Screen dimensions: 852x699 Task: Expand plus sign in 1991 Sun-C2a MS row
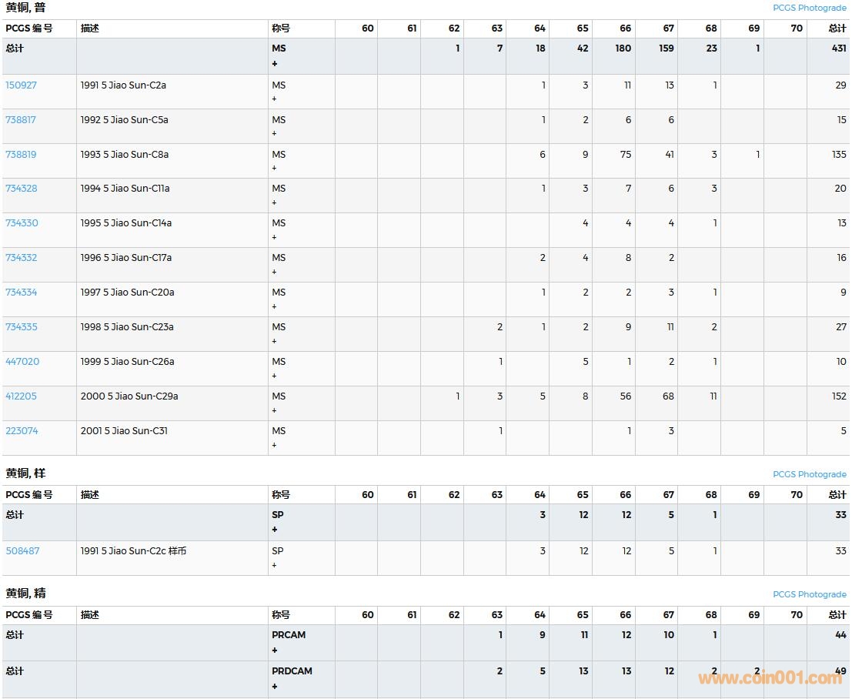click(274, 99)
